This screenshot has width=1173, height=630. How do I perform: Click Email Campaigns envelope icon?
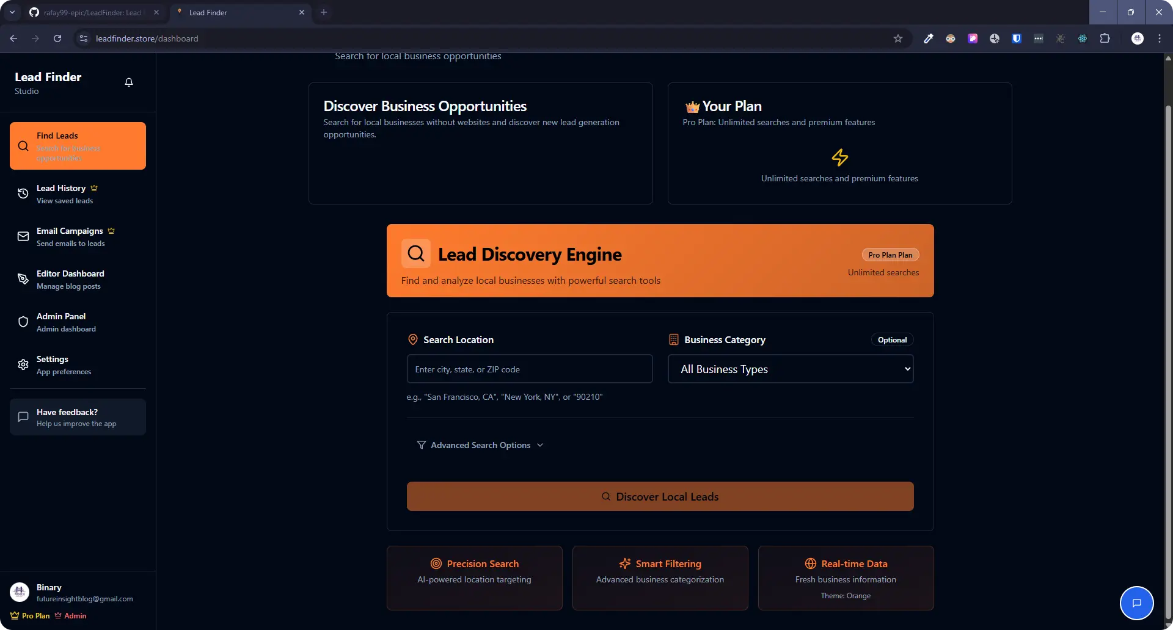click(x=23, y=236)
